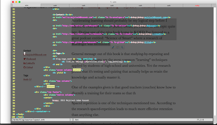The height and width of the screenshot is (125, 217).
Task: Select the last csh tab before ruby
Action: click(x=169, y=5)
